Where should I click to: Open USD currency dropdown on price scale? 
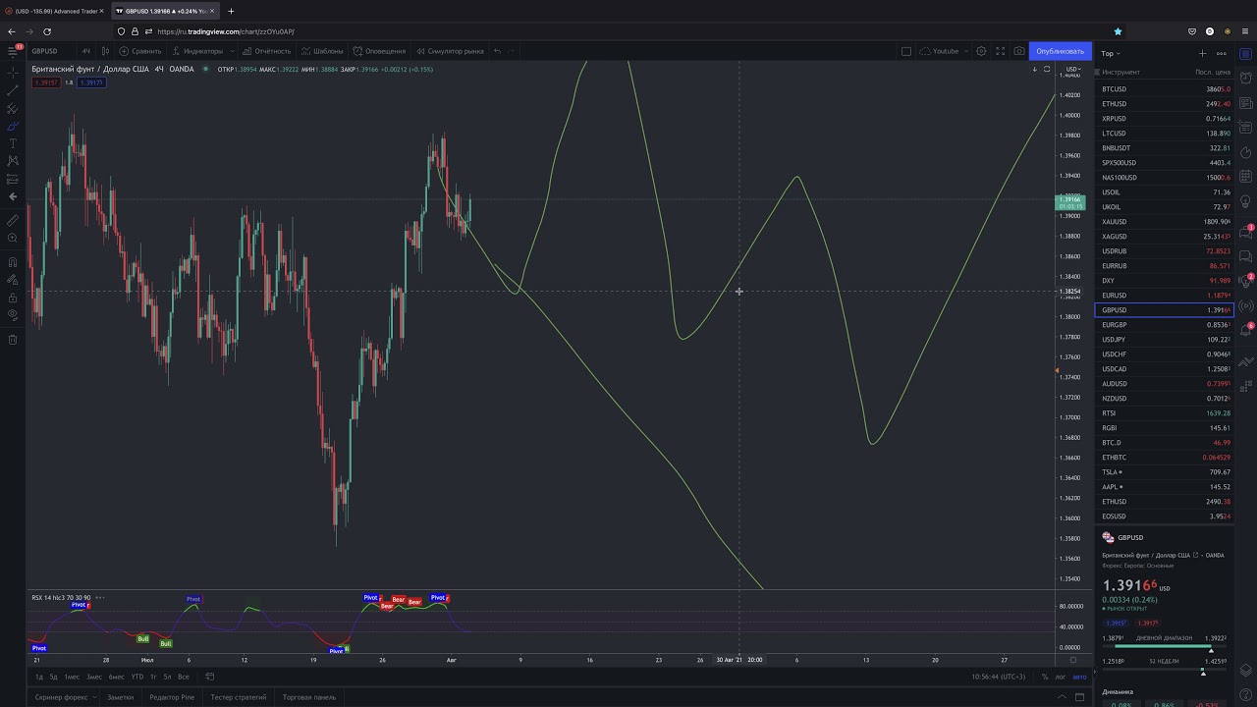tap(1074, 70)
